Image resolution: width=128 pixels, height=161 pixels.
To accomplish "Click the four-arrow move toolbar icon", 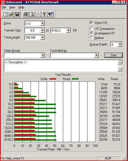I will click(x=38, y=14).
